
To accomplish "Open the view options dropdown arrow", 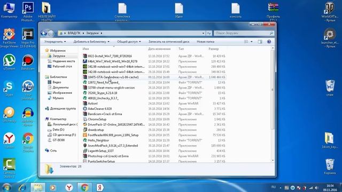I will (252, 42).
